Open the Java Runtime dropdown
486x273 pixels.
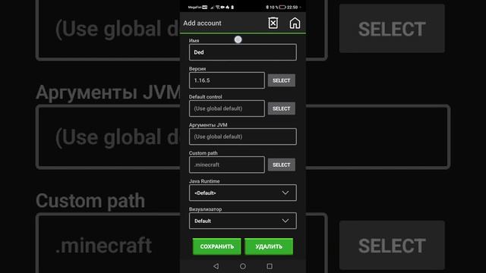click(x=243, y=193)
